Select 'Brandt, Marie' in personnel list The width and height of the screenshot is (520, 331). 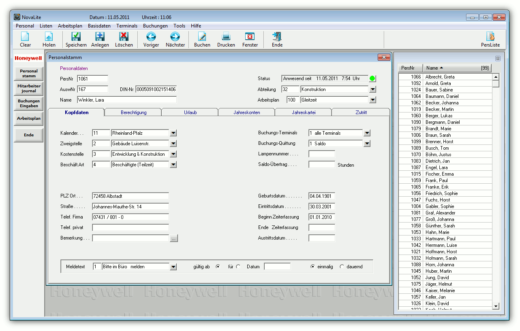tap(445, 129)
